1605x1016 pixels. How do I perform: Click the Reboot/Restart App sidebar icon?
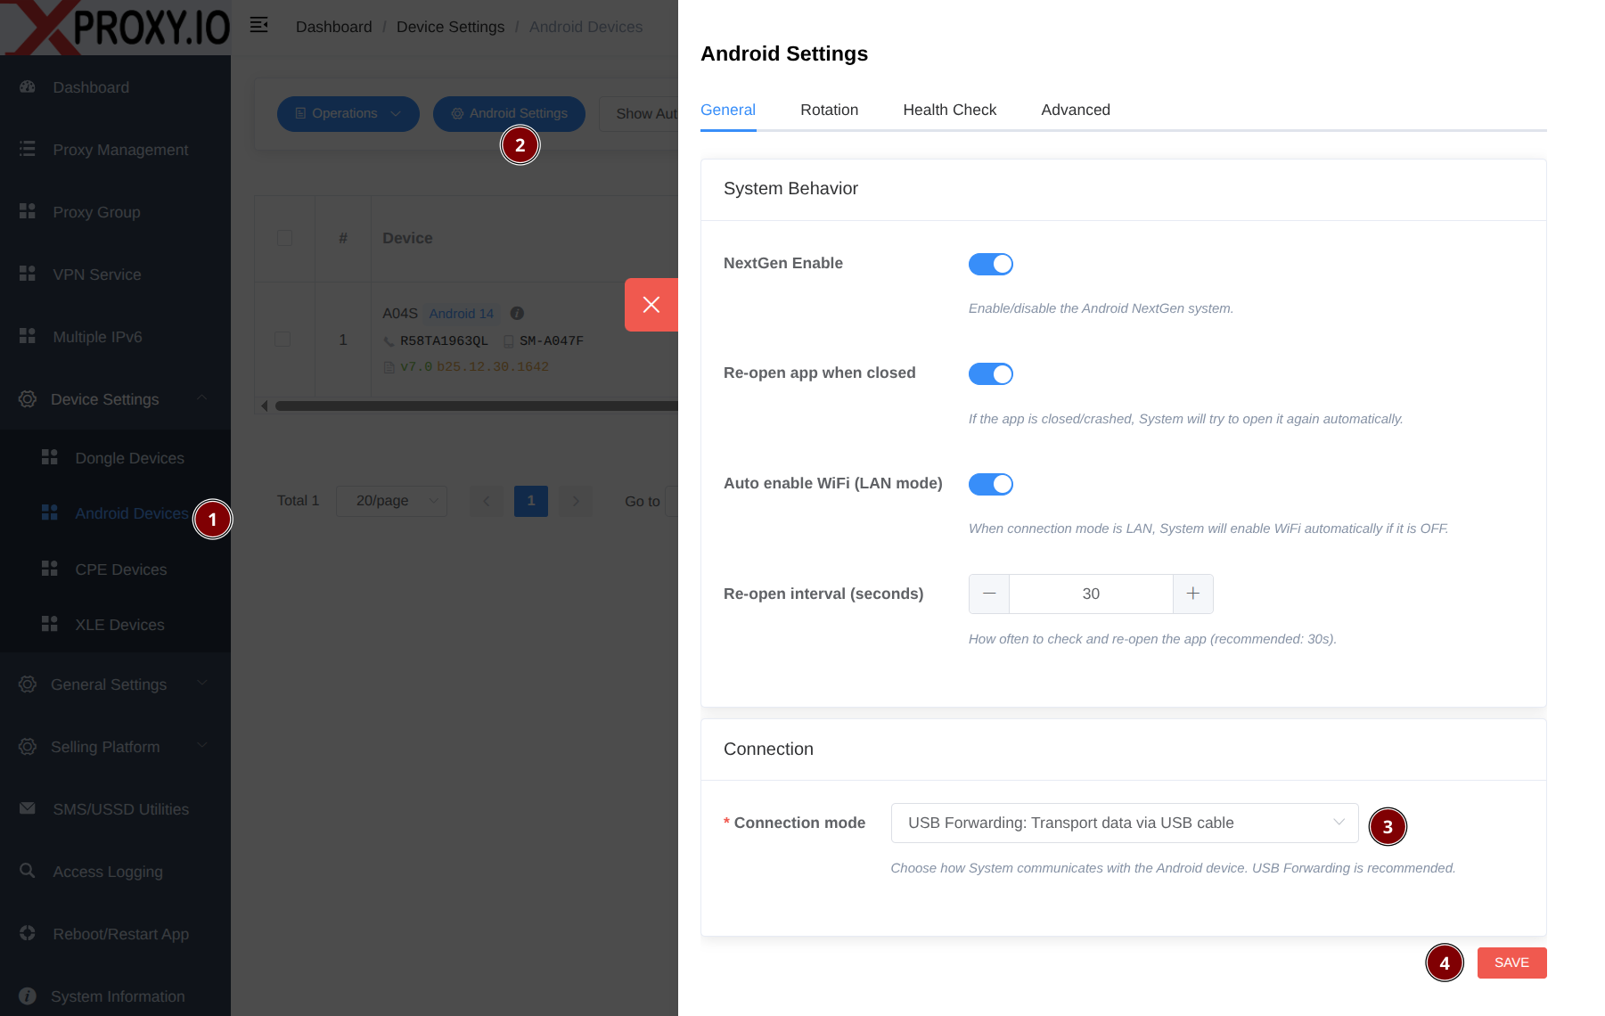28,933
